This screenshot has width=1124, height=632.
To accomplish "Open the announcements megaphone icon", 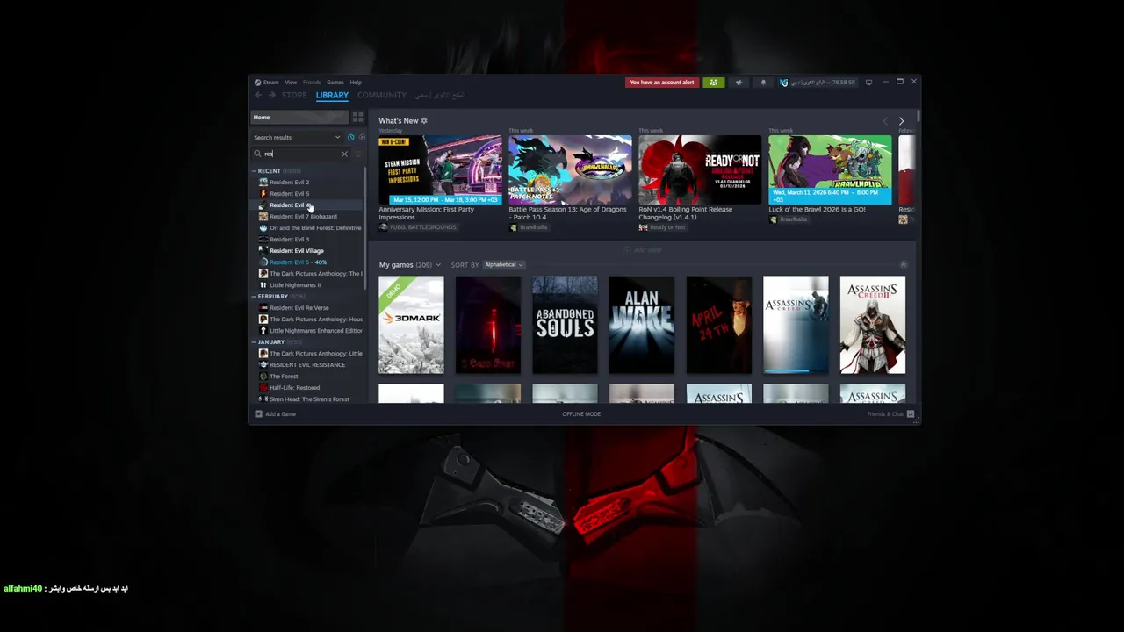I will coord(739,83).
